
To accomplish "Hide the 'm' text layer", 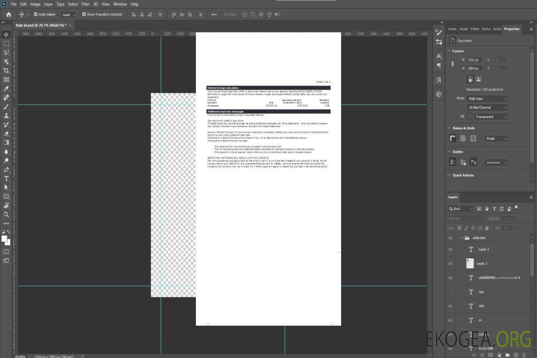I will point(450,321).
